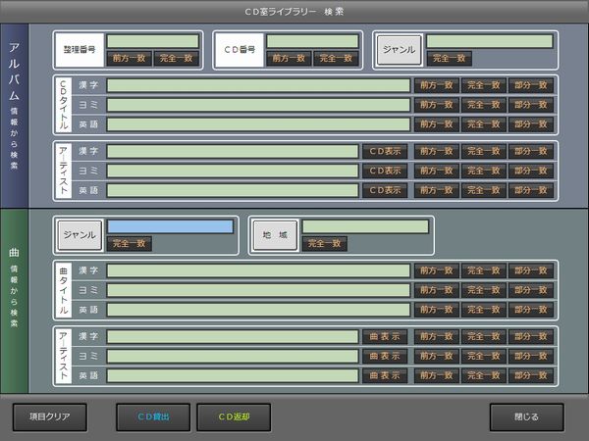Click 閉じる to close the search screen
The width and height of the screenshot is (589, 441).
click(x=526, y=416)
